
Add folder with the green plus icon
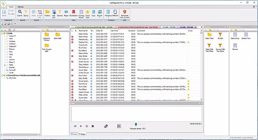click(x=2, y=30)
